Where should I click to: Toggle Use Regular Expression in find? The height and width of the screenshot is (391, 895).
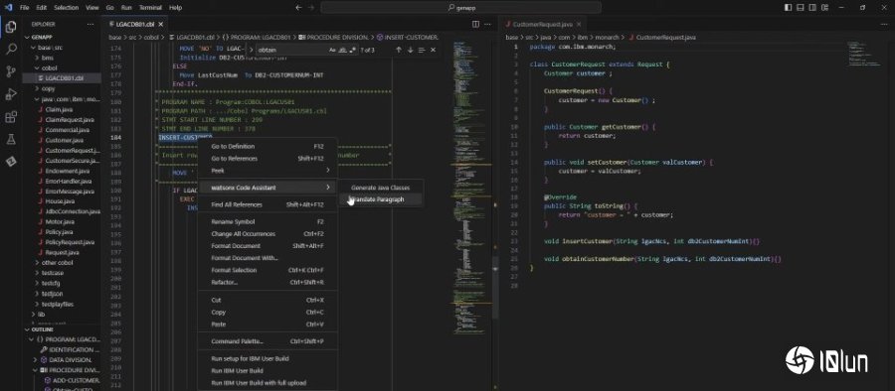coord(352,51)
